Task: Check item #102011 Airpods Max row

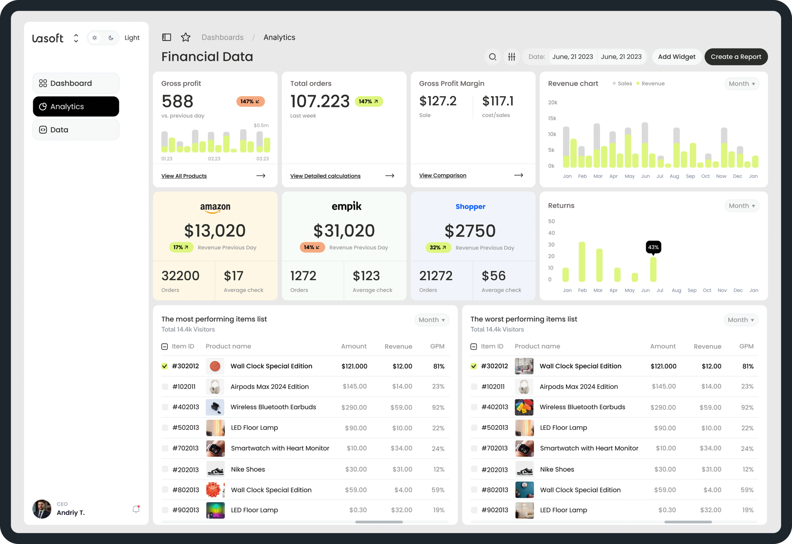Action: (x=165, y=387)
